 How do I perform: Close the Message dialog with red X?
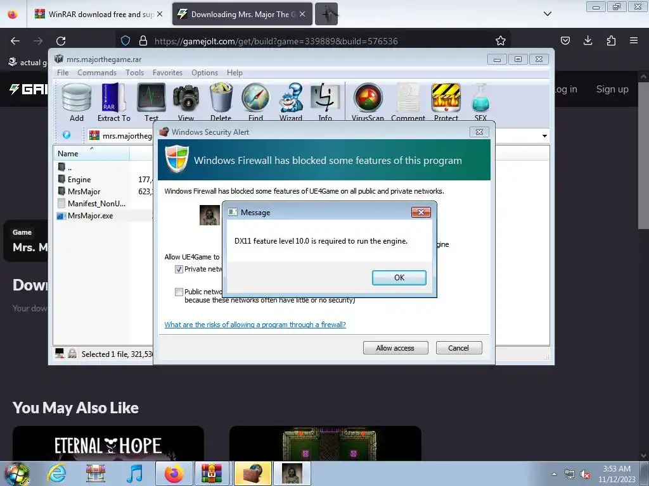click(421, 213)
